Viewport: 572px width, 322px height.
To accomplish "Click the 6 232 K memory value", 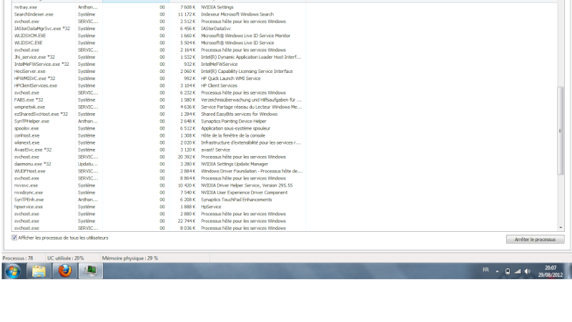I will 188,93.
